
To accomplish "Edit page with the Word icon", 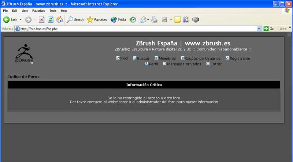I will (164, 20).
